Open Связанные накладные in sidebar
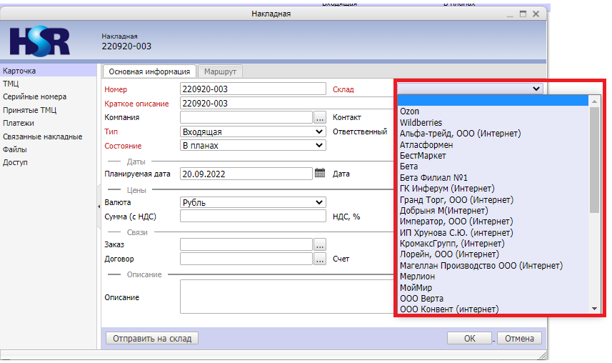 click(x=43, y=136)
